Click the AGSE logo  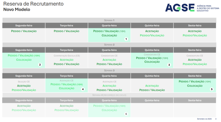click(x=180, y=7)
